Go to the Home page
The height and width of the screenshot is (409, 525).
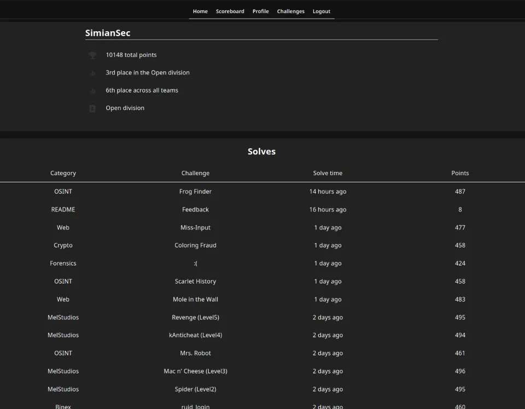pyautogui.click(x=200, y=11)
